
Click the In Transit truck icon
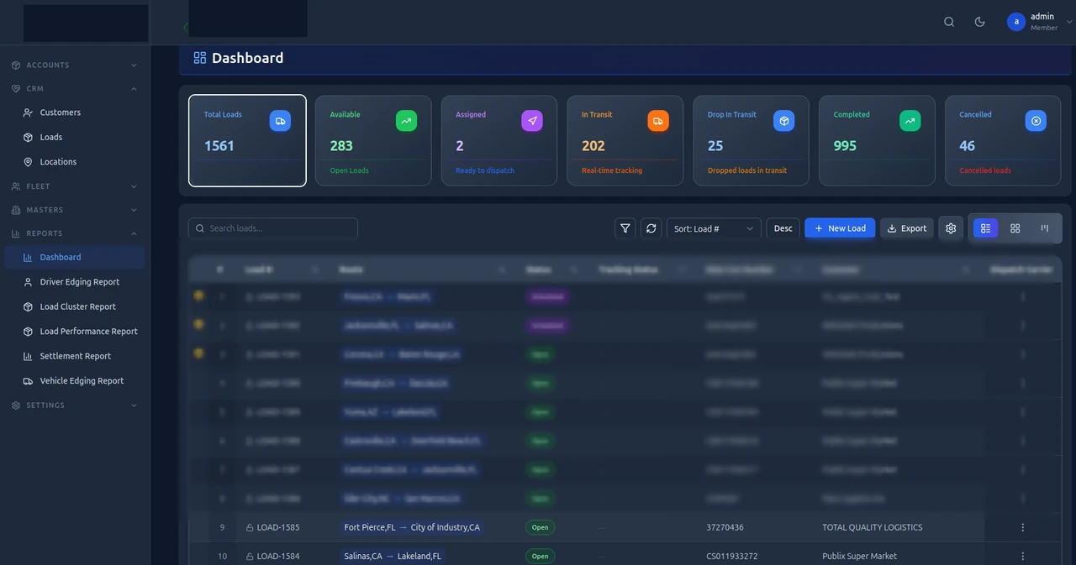point(657,121)
